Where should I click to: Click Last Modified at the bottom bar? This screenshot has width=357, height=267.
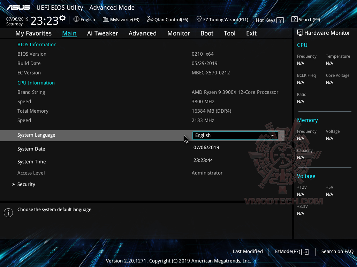(248, 251)
